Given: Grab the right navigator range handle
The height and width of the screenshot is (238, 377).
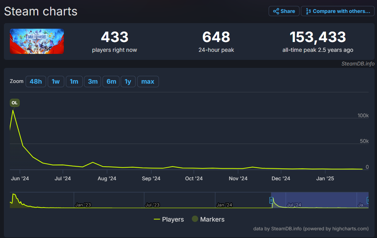Looking at the screenshot, I should (x=368, y=200).
